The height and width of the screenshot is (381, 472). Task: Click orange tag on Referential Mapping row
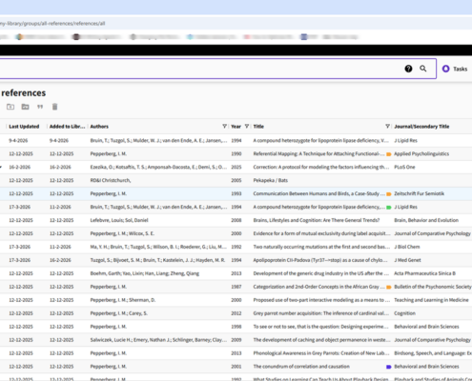pyautogui.click(x=388, y=154)
